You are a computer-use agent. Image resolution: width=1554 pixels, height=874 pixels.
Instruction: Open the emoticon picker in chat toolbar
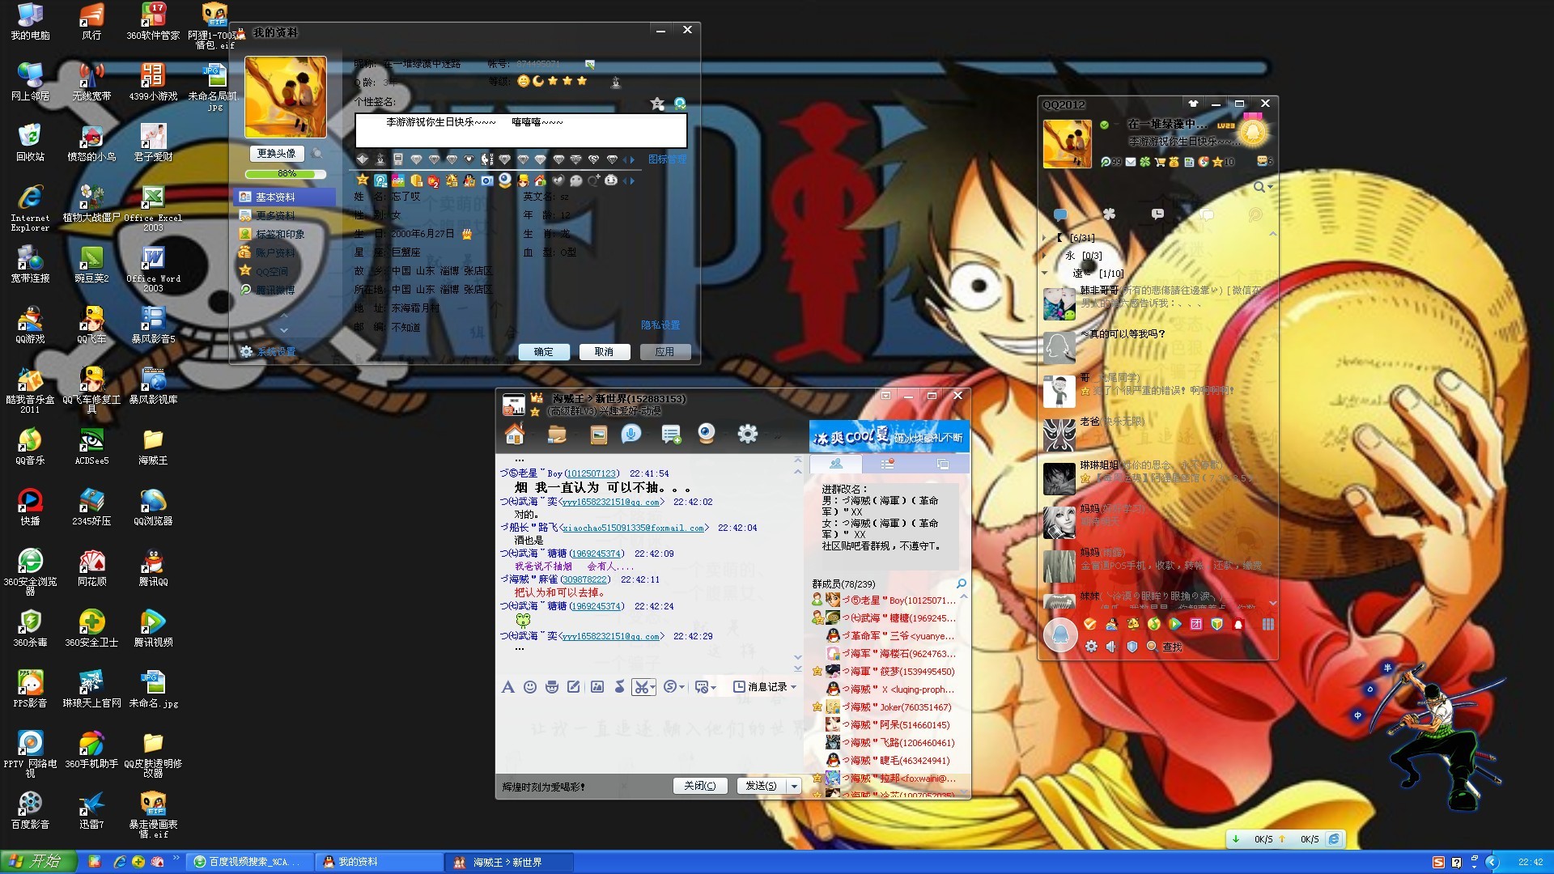(530, 687)
